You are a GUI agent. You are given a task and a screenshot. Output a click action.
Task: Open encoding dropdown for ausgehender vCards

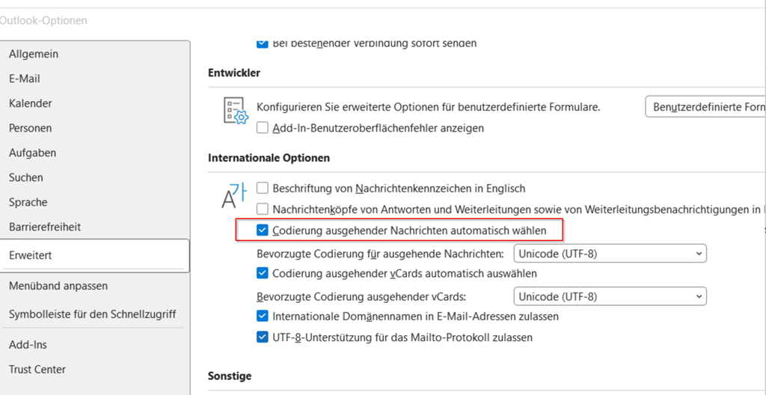tap(610, 296)
